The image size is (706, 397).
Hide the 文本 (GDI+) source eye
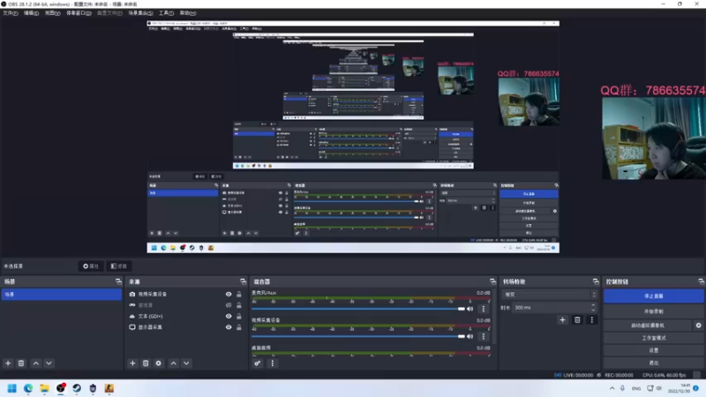click(x=229, y=316)
